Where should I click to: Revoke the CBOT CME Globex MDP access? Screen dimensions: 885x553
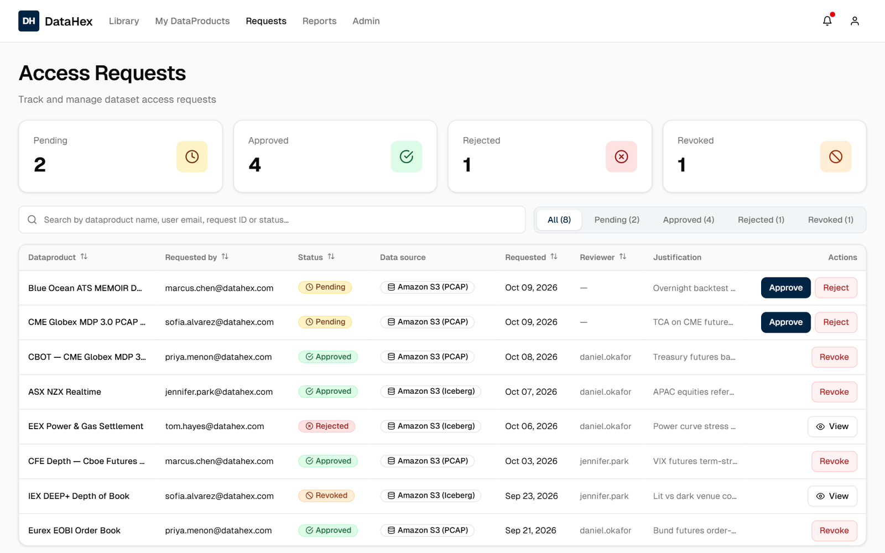pyautogui.click(x=834, y=357)
